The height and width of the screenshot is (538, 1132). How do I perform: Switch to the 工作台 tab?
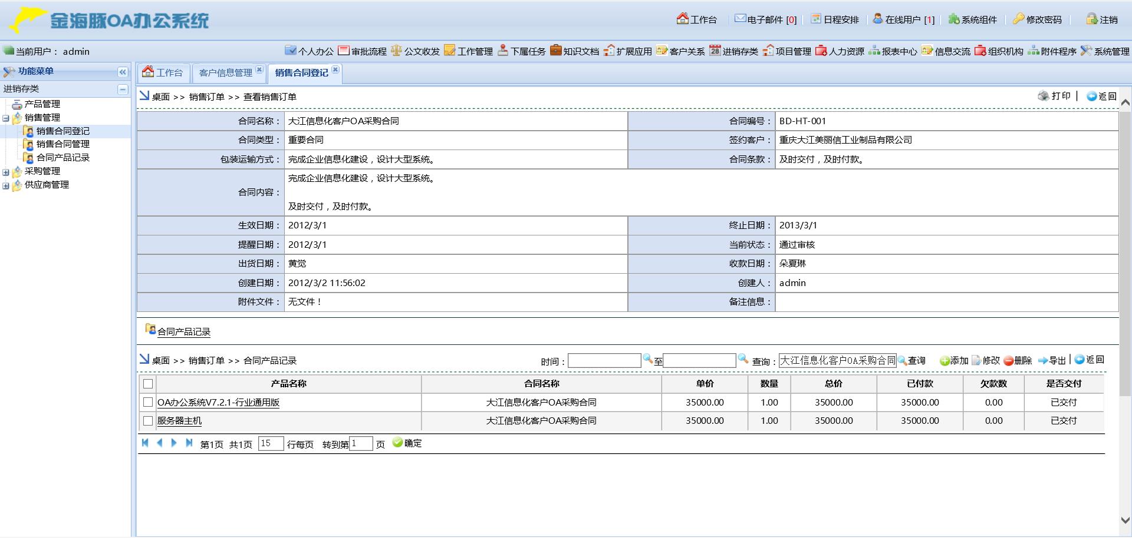tap(163, 72)
